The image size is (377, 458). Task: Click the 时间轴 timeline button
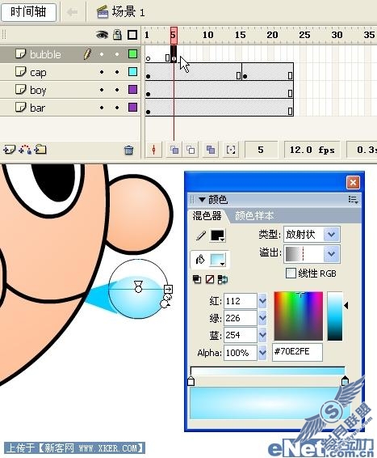coord(28,12)
